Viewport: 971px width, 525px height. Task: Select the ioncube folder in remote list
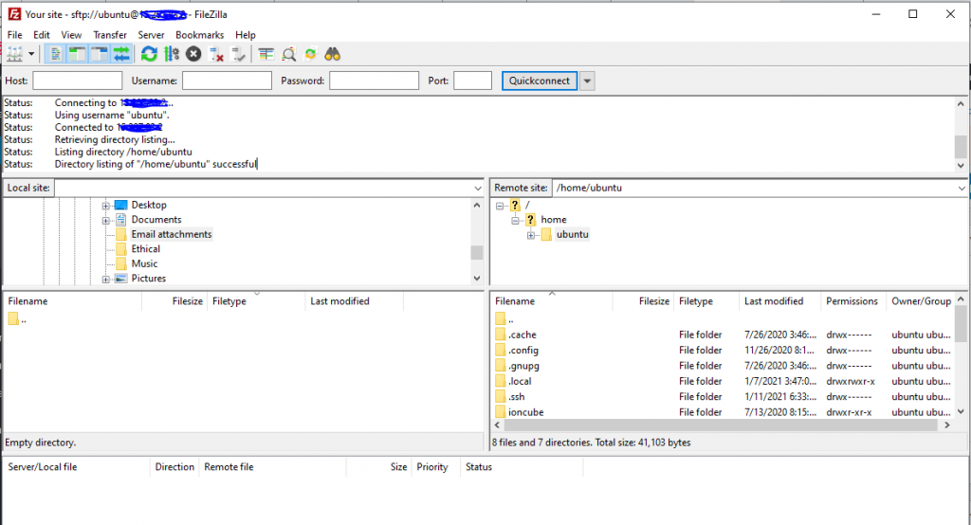point(525,411)
